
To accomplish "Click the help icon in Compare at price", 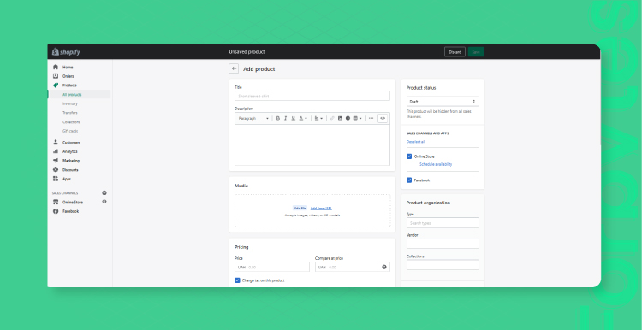I will coord(384,267).
